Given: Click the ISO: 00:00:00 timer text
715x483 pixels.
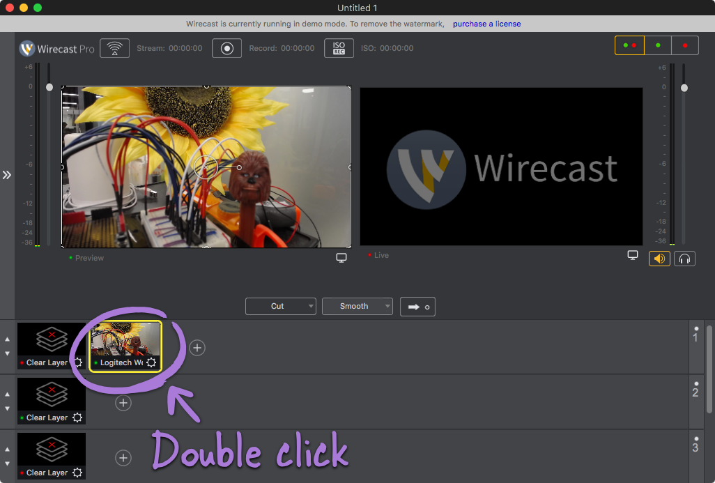Looking at the screenshot, I should (387, 48).
